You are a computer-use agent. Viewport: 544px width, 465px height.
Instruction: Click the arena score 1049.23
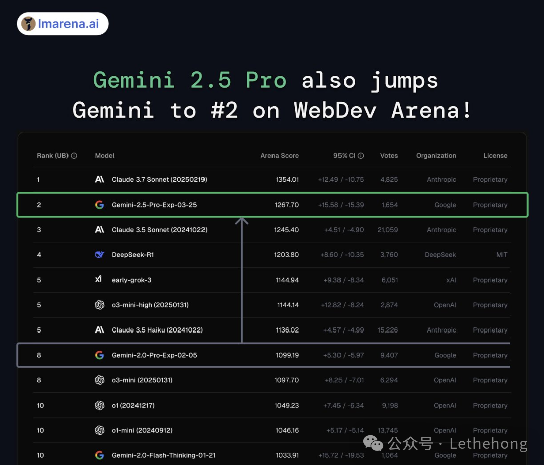(286, 406)
